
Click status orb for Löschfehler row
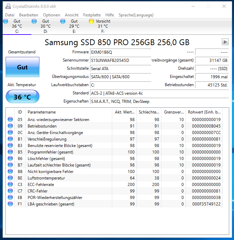pyautogui.click(x=10, y=158)
